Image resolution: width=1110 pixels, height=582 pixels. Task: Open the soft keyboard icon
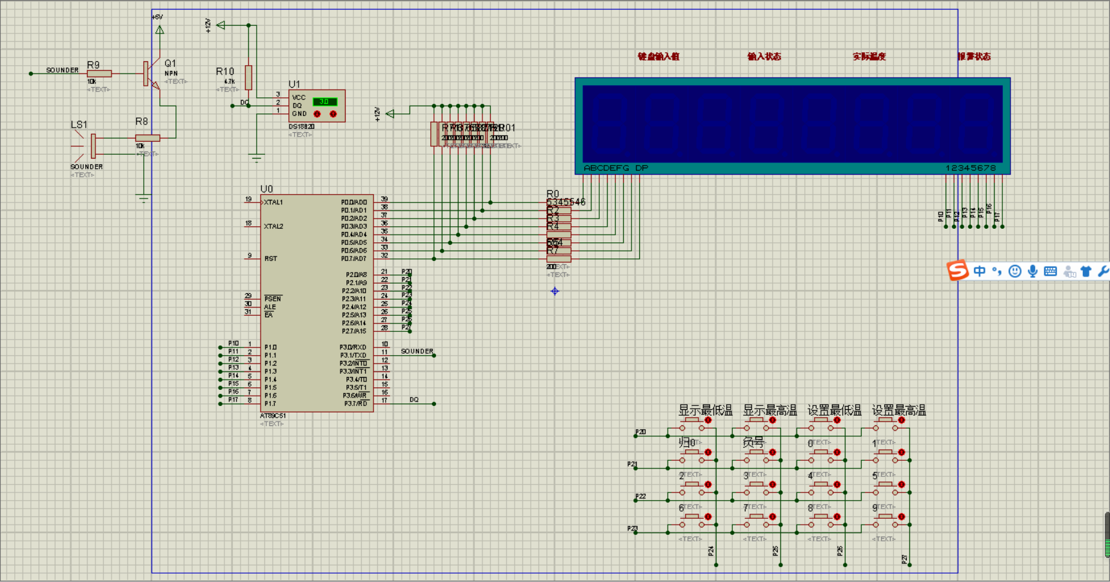[x=1050, y=271]
